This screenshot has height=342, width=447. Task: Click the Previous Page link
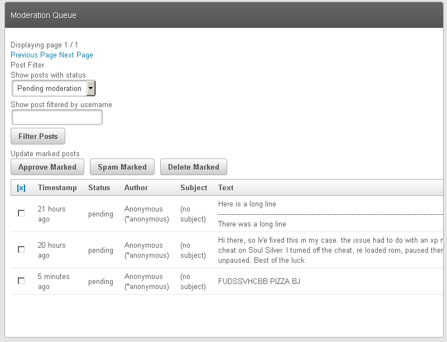[33, 55]
